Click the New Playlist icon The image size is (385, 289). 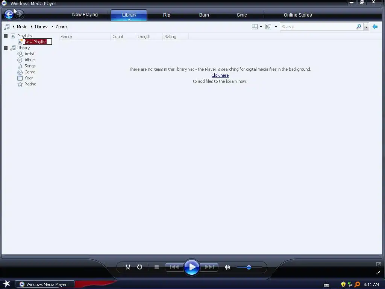(x=20, y=42)
